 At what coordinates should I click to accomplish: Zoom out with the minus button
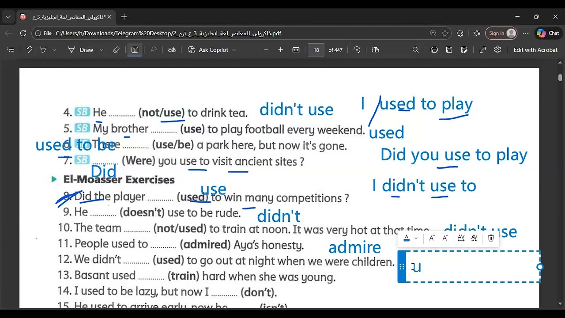tap(266, 50)
